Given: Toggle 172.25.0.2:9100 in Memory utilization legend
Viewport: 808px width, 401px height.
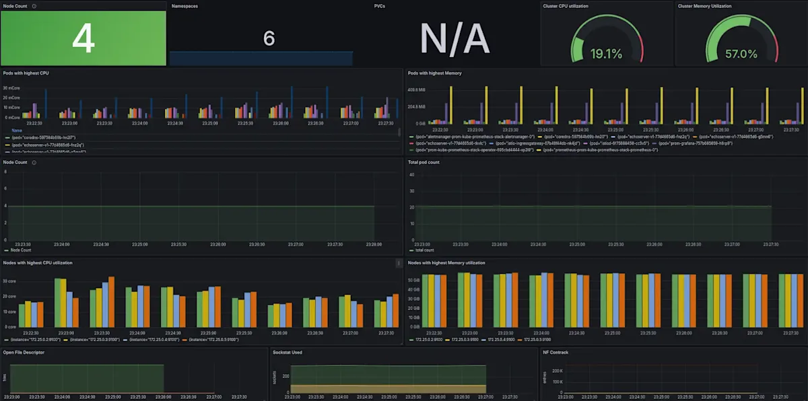Looking at the screenshot, I should pos(426,339).
